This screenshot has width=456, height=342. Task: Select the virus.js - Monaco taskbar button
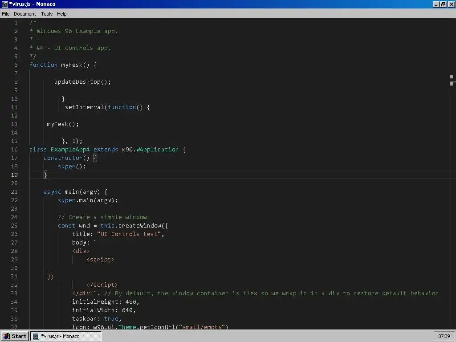pyautogui.click(x=66, y=336)
